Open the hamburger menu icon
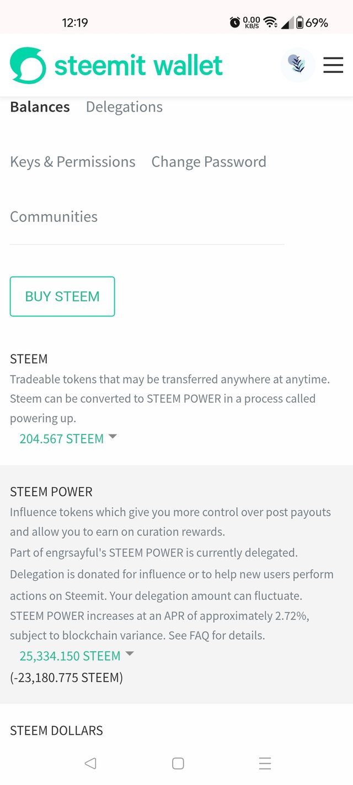 coord(333,65)
